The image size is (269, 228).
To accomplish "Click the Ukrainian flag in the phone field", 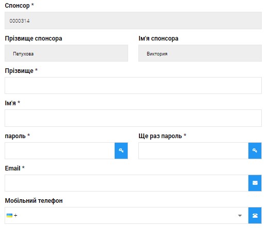I will [x=9, y=215].
